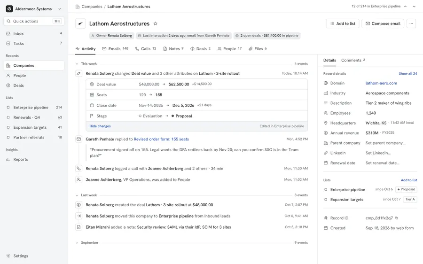Hide changes on the deal edit

click(100, 126)
